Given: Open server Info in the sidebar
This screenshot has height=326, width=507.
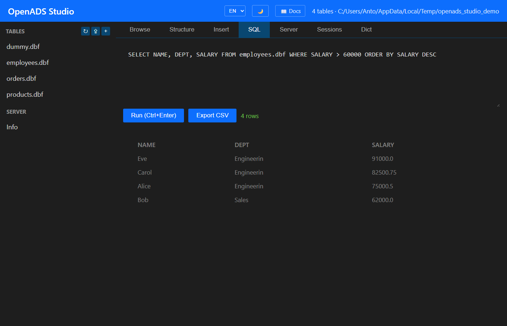Looking at the screenshot, I should point(12,127).
